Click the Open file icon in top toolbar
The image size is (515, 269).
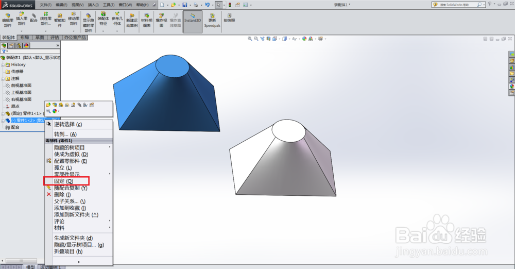pos(173,5)
